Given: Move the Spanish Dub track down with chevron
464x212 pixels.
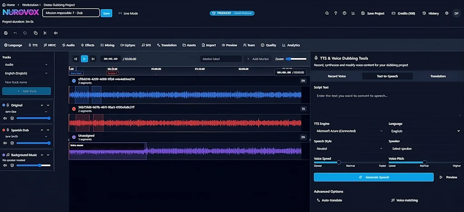Looking at the screenshot, I should pos(48,130).
